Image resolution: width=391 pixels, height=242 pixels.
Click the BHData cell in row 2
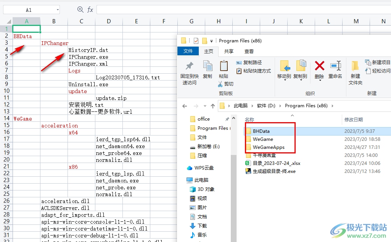click(x=26, y=36)
